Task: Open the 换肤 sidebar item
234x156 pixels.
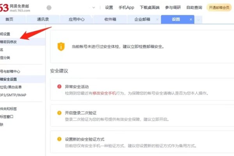Action: [x=2, y=124]
